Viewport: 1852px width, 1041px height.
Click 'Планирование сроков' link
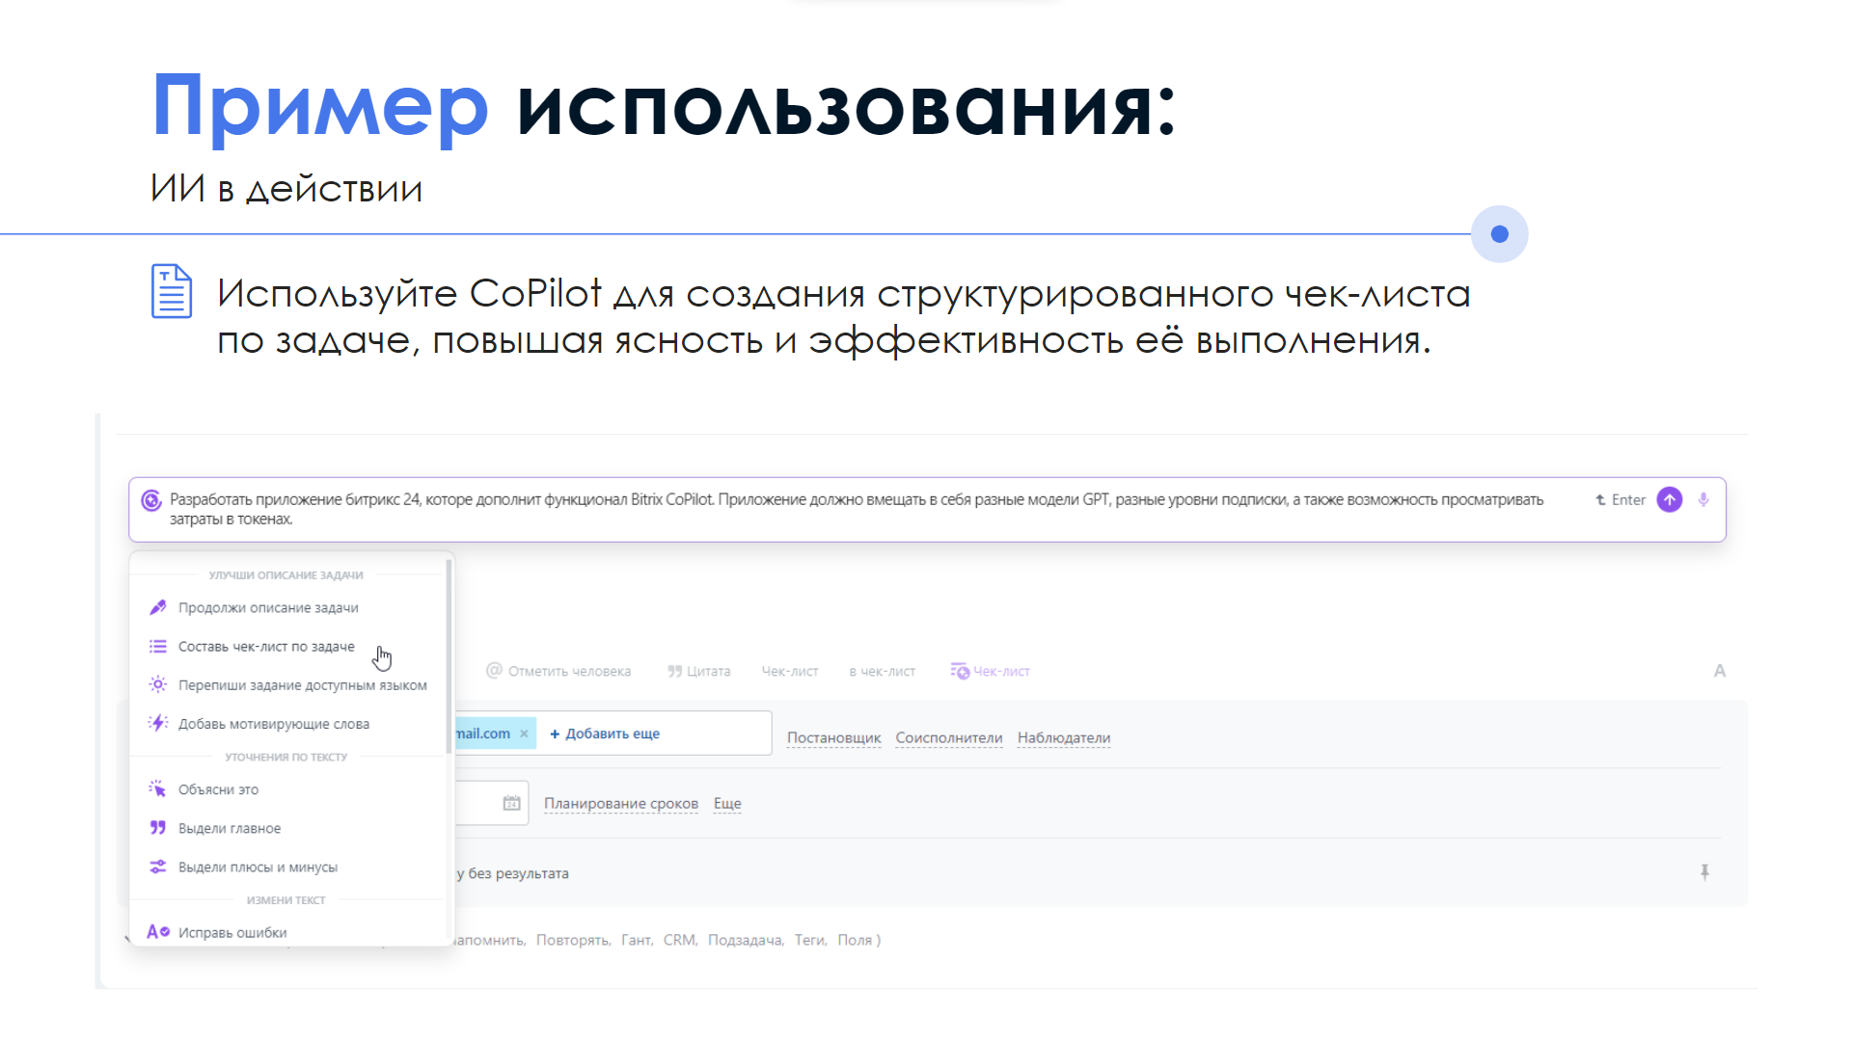pyautogui.click(x=620, y=803)
